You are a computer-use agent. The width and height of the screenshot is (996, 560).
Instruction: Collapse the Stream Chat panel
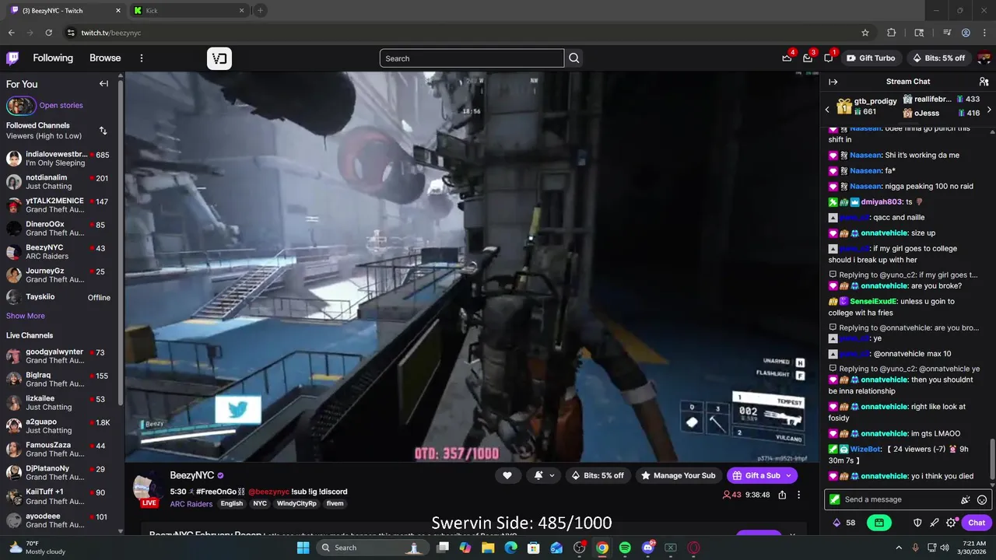(833, 82)
